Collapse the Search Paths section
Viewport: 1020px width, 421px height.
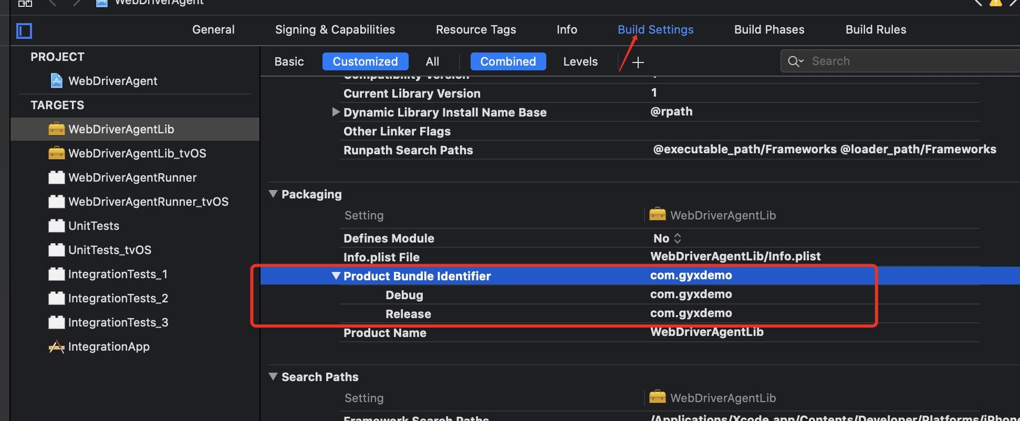[273, 376]
